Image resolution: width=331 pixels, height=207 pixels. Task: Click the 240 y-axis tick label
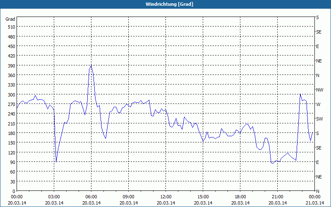coord(12,114)
